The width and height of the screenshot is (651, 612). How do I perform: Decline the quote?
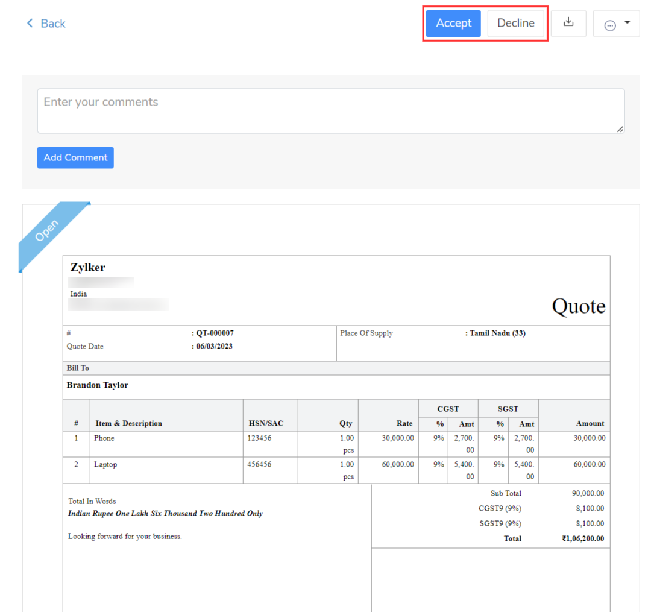pyautogui.click(x=515, y=24)
